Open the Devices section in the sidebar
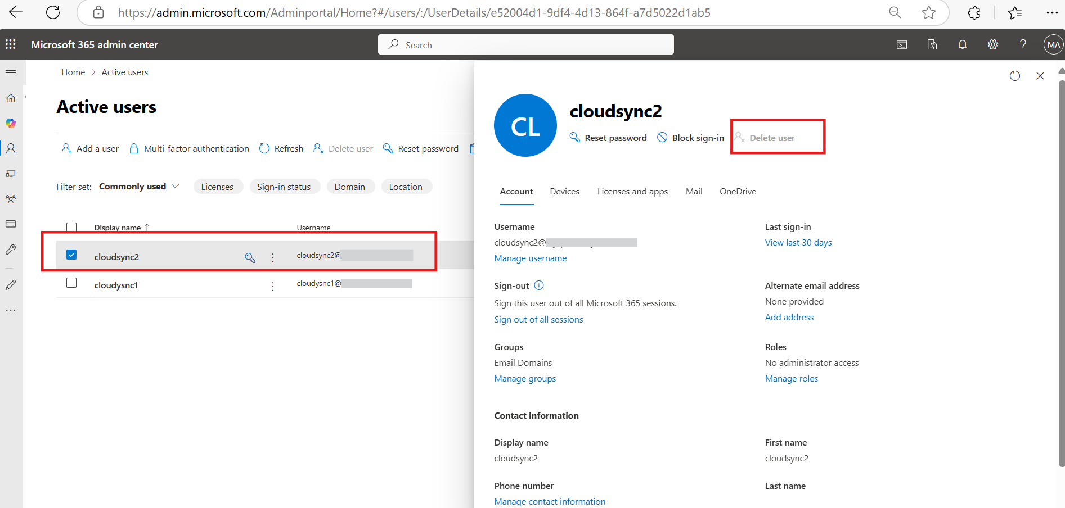The image size is (1065, 508). coord(10,174)
